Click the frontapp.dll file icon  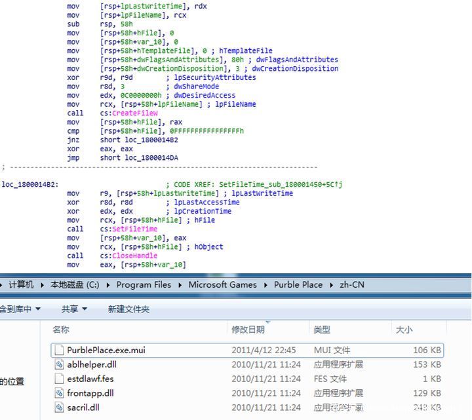pos(59,393)
